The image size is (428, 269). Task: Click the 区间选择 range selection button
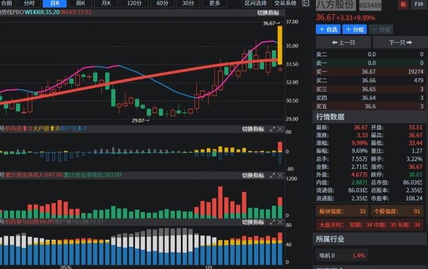(x=256, y=3)
